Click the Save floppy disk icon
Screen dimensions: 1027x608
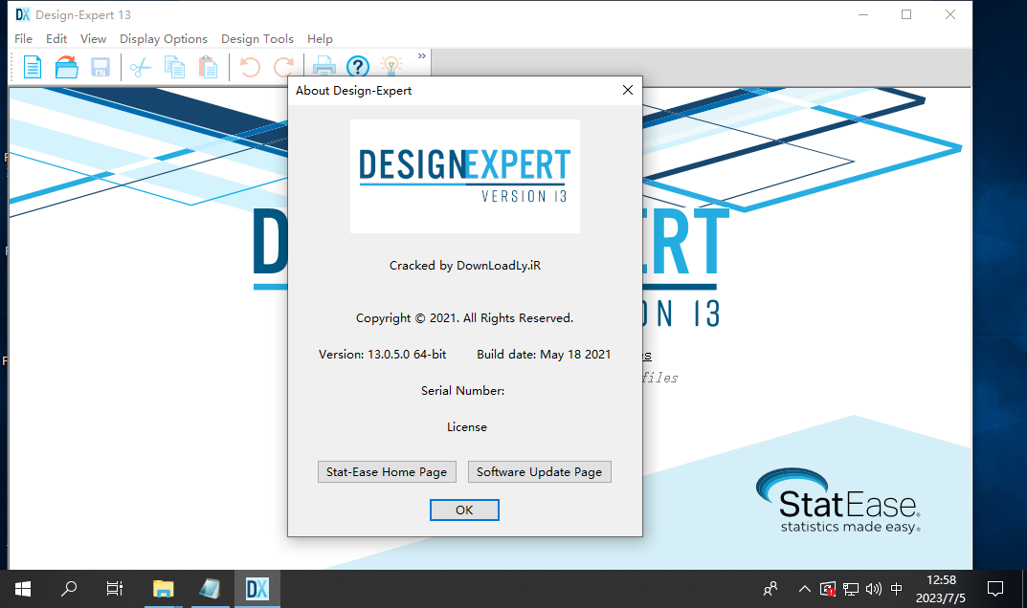100,67
